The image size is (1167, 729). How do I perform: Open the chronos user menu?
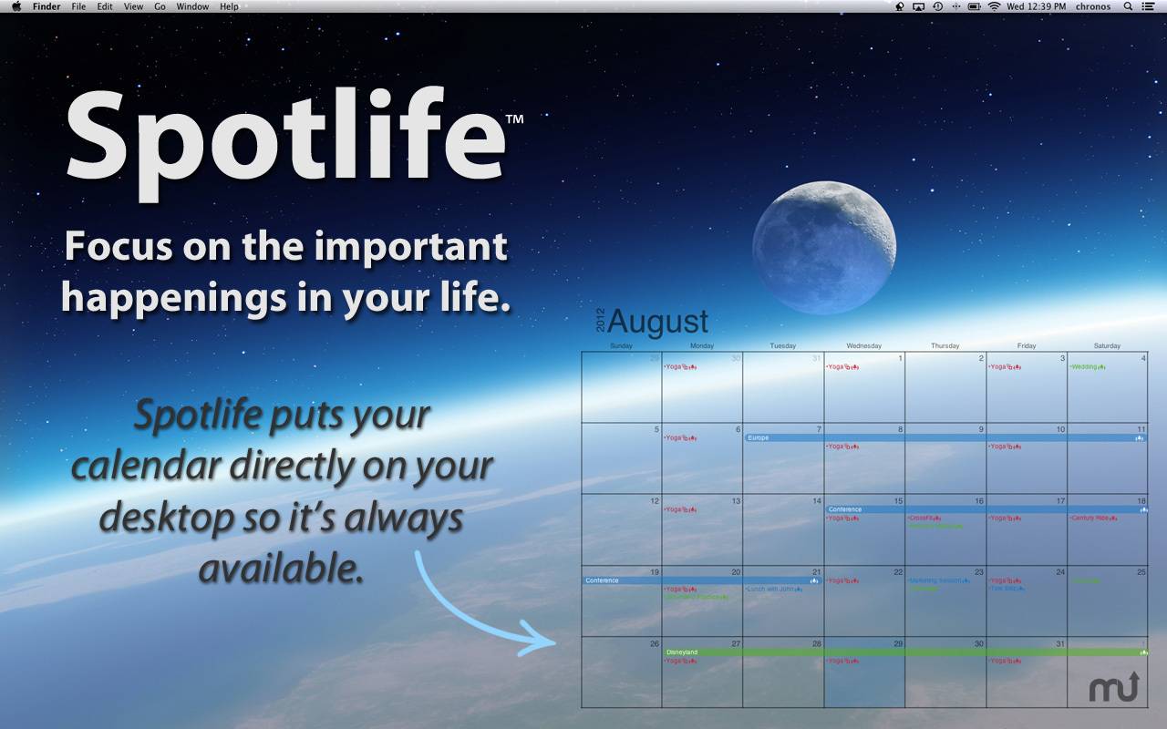pos(1093,6)
